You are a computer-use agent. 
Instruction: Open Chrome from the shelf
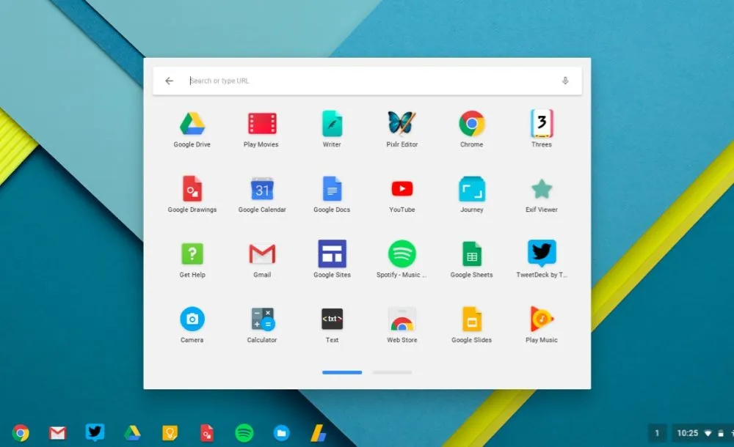(x=20, y=433)
